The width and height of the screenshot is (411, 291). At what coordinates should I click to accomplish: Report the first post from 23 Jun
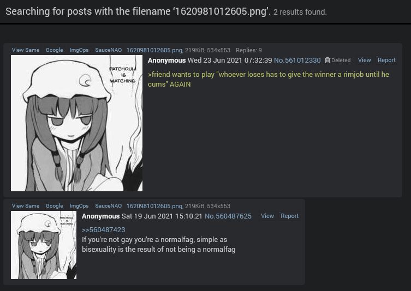[386, 60]
